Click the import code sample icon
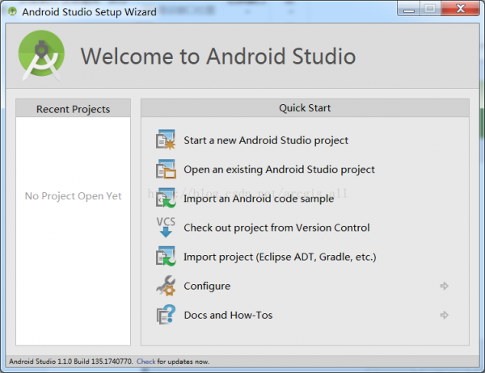This screenshot has width=485, height=373. point(166,198)
